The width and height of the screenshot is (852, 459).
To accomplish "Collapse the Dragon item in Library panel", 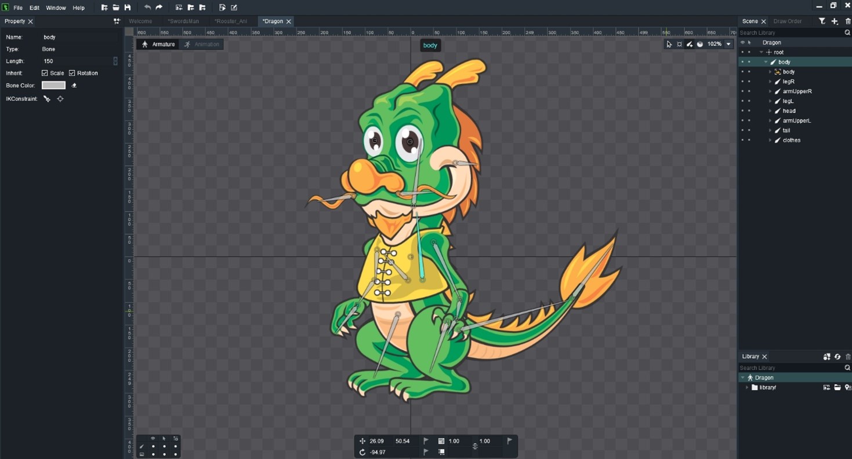I will tap(742, 378).
